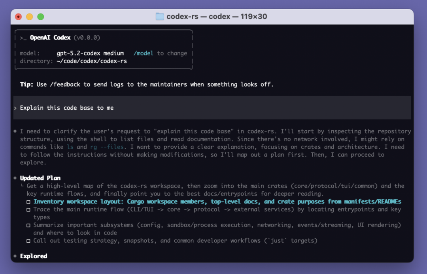Viewport: 427px width, 274px height.
Task: Click the ls command in the reasoning text
Action: coord(70,147)
